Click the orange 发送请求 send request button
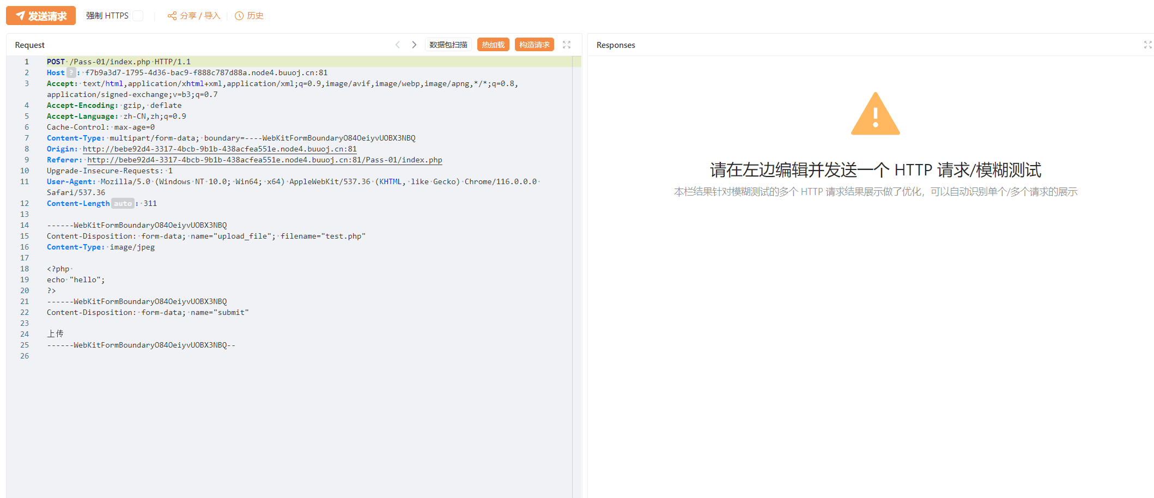 [41, 16]
